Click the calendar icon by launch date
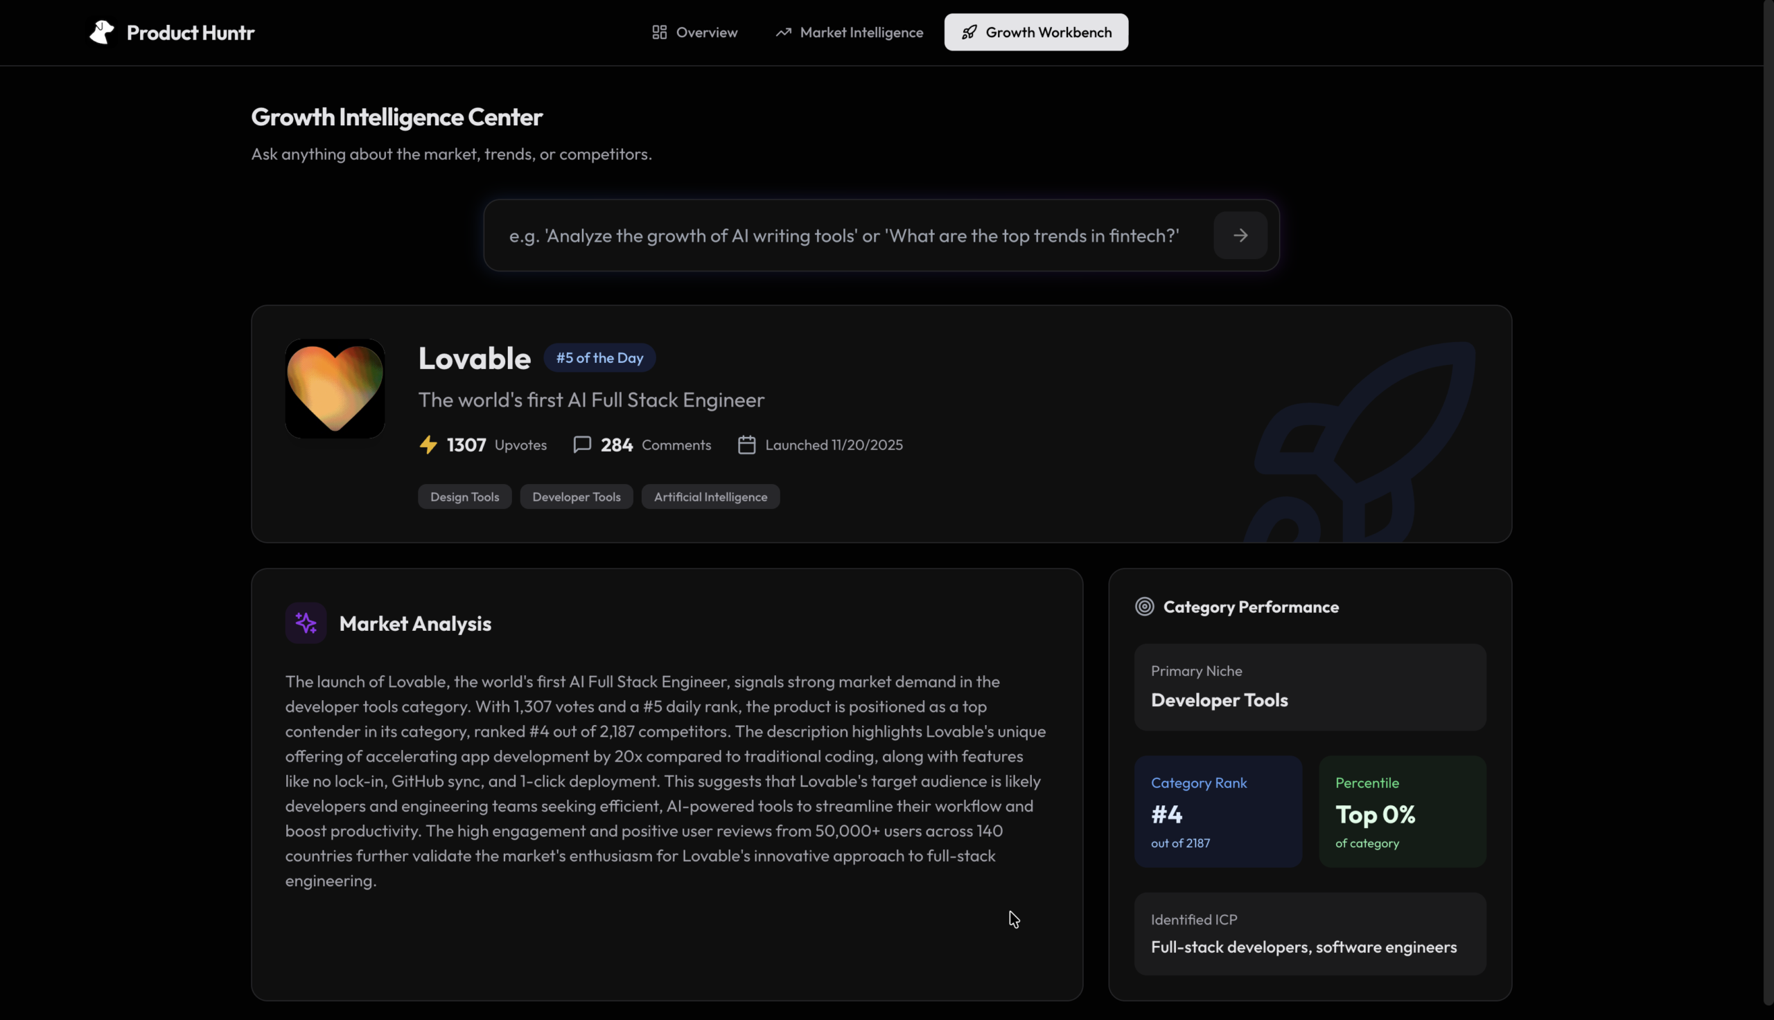This screenshot has height=1020, width=1774. 746,445
